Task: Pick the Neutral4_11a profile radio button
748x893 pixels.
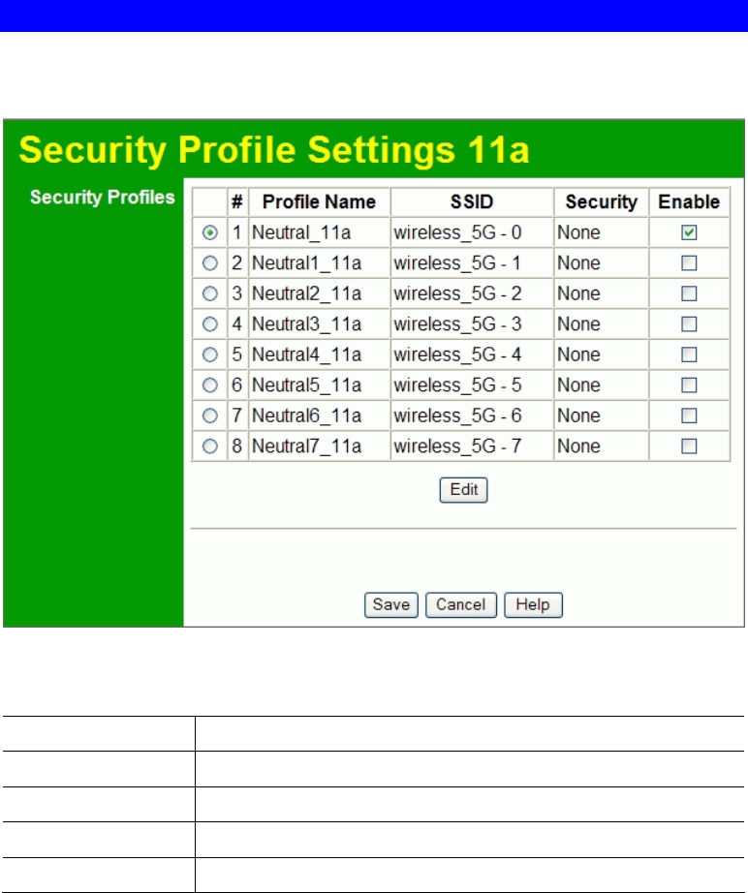Action: pos(209,354)
